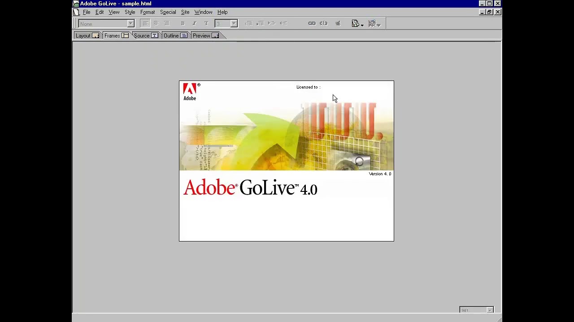This screenshot has width=574, height=322.
Task: Click the Adobe GoLive 4.0 splash title
Action: 250,188
